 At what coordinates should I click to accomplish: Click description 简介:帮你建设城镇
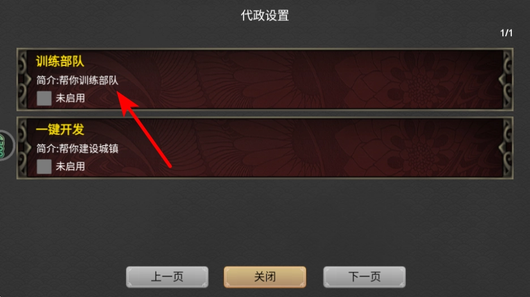coord(78,148)
